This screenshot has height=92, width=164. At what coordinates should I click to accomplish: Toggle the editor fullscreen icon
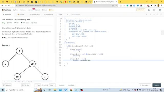coord(161,14)
